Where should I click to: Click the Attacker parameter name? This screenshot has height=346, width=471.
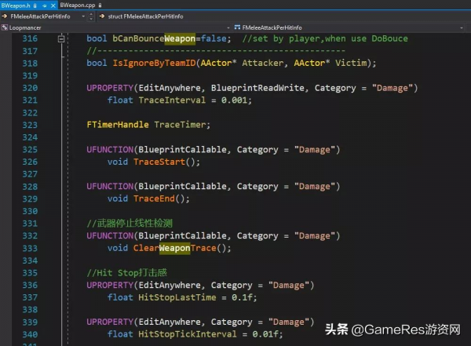coord(262,63)
